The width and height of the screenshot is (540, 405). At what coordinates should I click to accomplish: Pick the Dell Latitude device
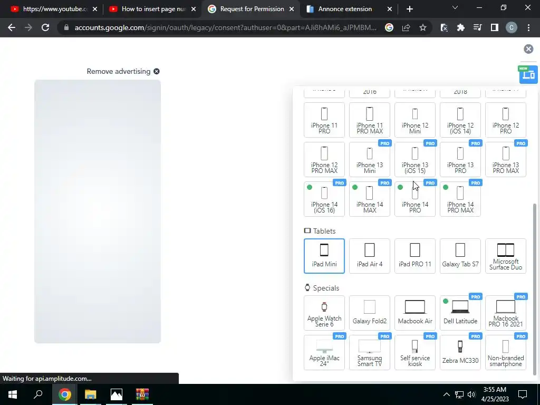point(460,313)
